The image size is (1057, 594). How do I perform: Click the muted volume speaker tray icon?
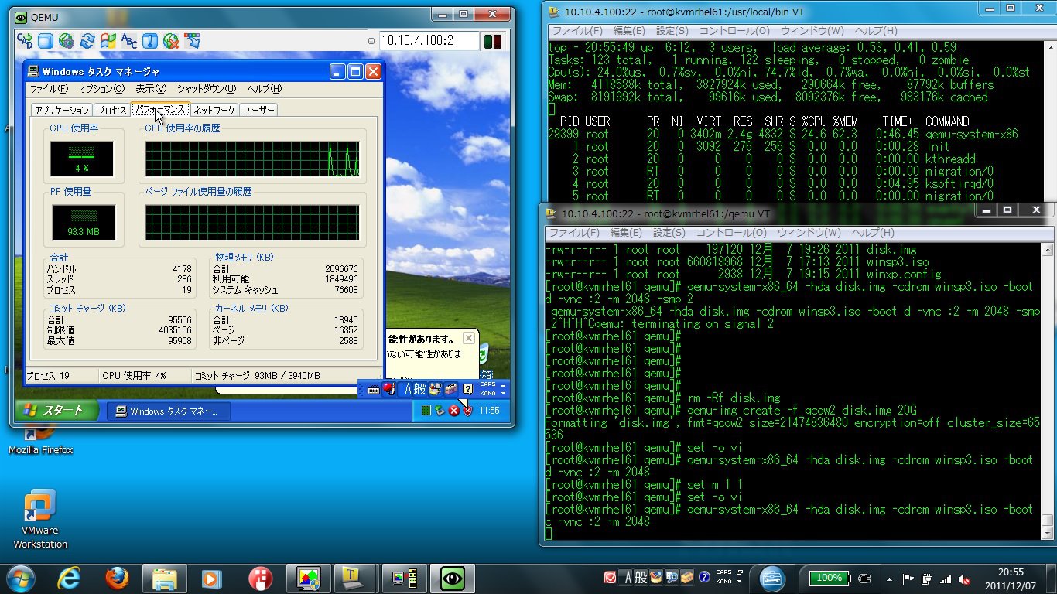pyautogui.click(x=964, y=579)
